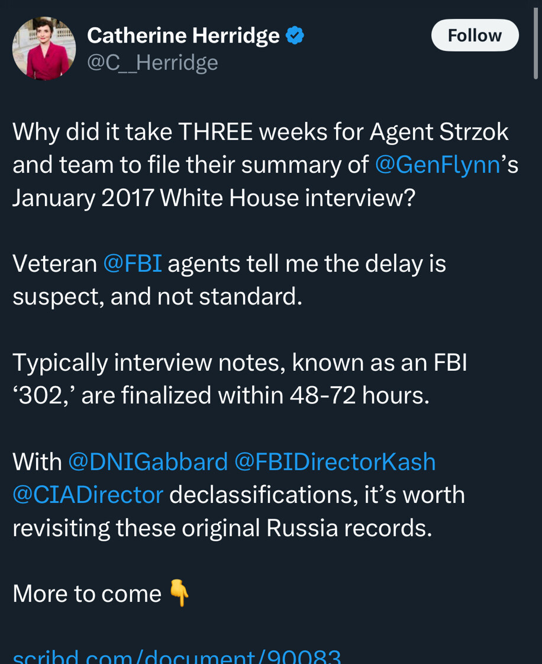Open the Catherine Herridge display name
This screenshot has width=542, height=664.
click(x=183, y=36)
